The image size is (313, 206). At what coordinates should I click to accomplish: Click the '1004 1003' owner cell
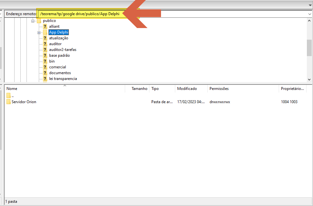[289, 102]
